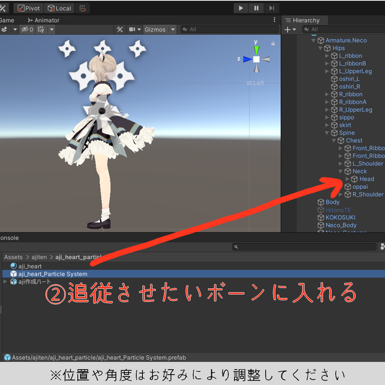Screen dimensions: 385x385
Task: Expand the Head bone in hierarchy
Action: [x=347, y=179]
